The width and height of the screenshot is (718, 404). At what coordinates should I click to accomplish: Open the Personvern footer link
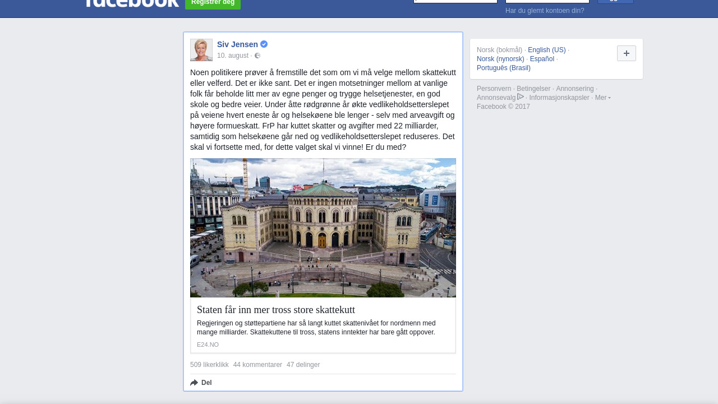pyautogui.click(x=494, y=89)
